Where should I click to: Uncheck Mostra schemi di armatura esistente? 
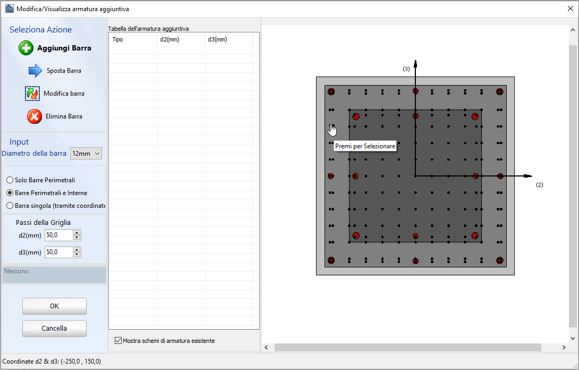[x=118, y=341]
